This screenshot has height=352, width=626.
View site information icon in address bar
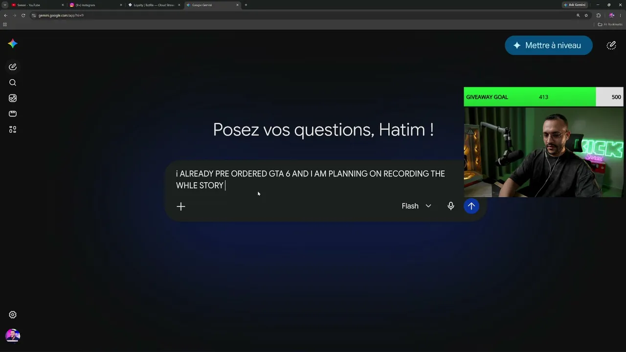pyautogui.click(x=34, y=15)
